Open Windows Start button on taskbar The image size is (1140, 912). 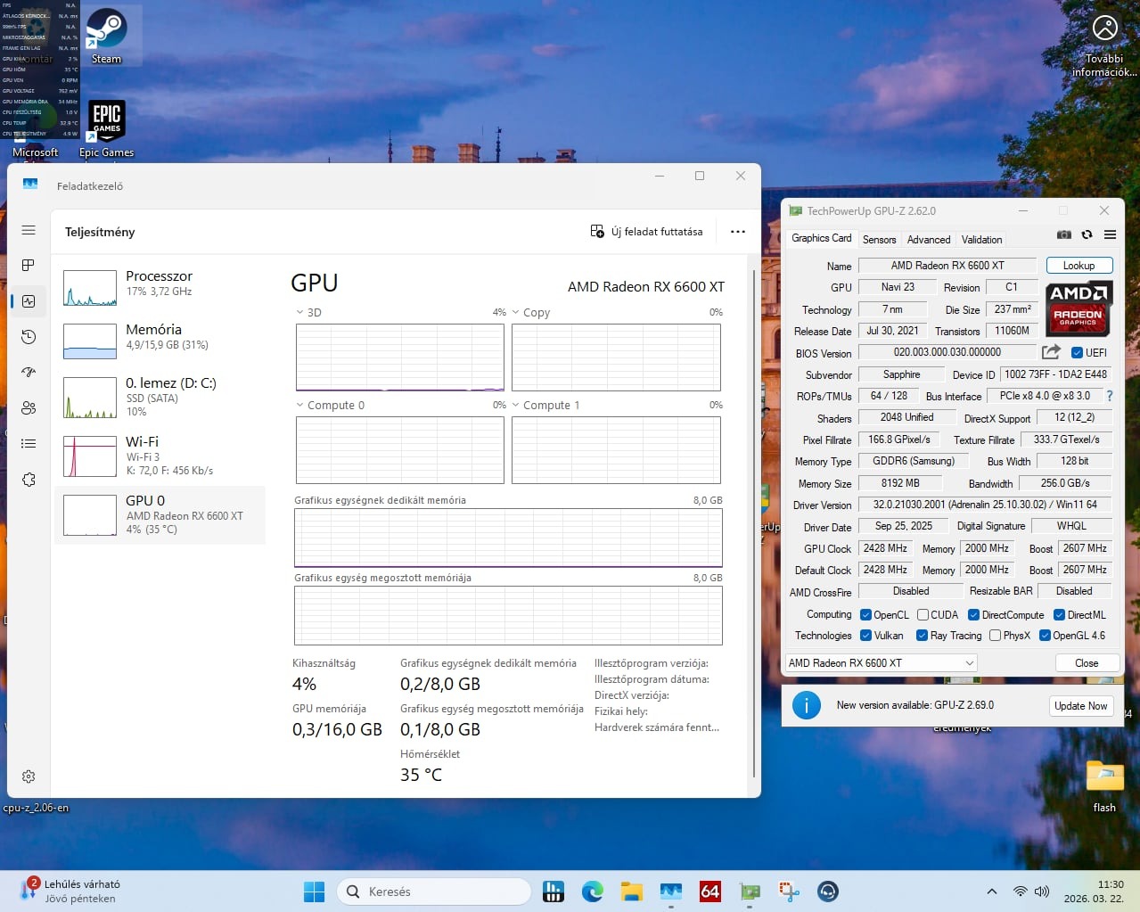click(315, 891)
